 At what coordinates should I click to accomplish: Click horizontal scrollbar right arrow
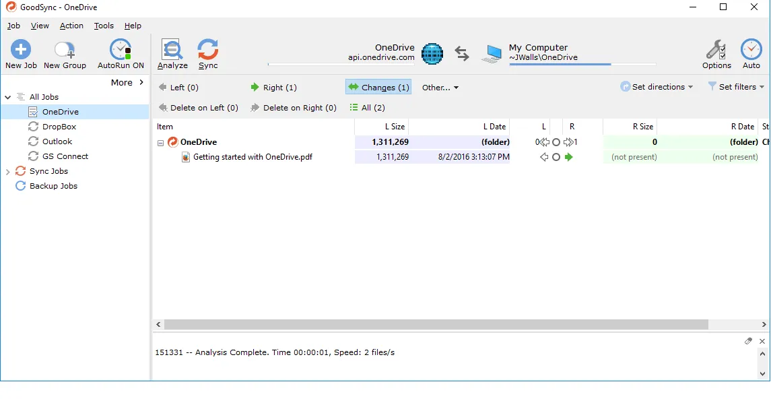point(764,324)
